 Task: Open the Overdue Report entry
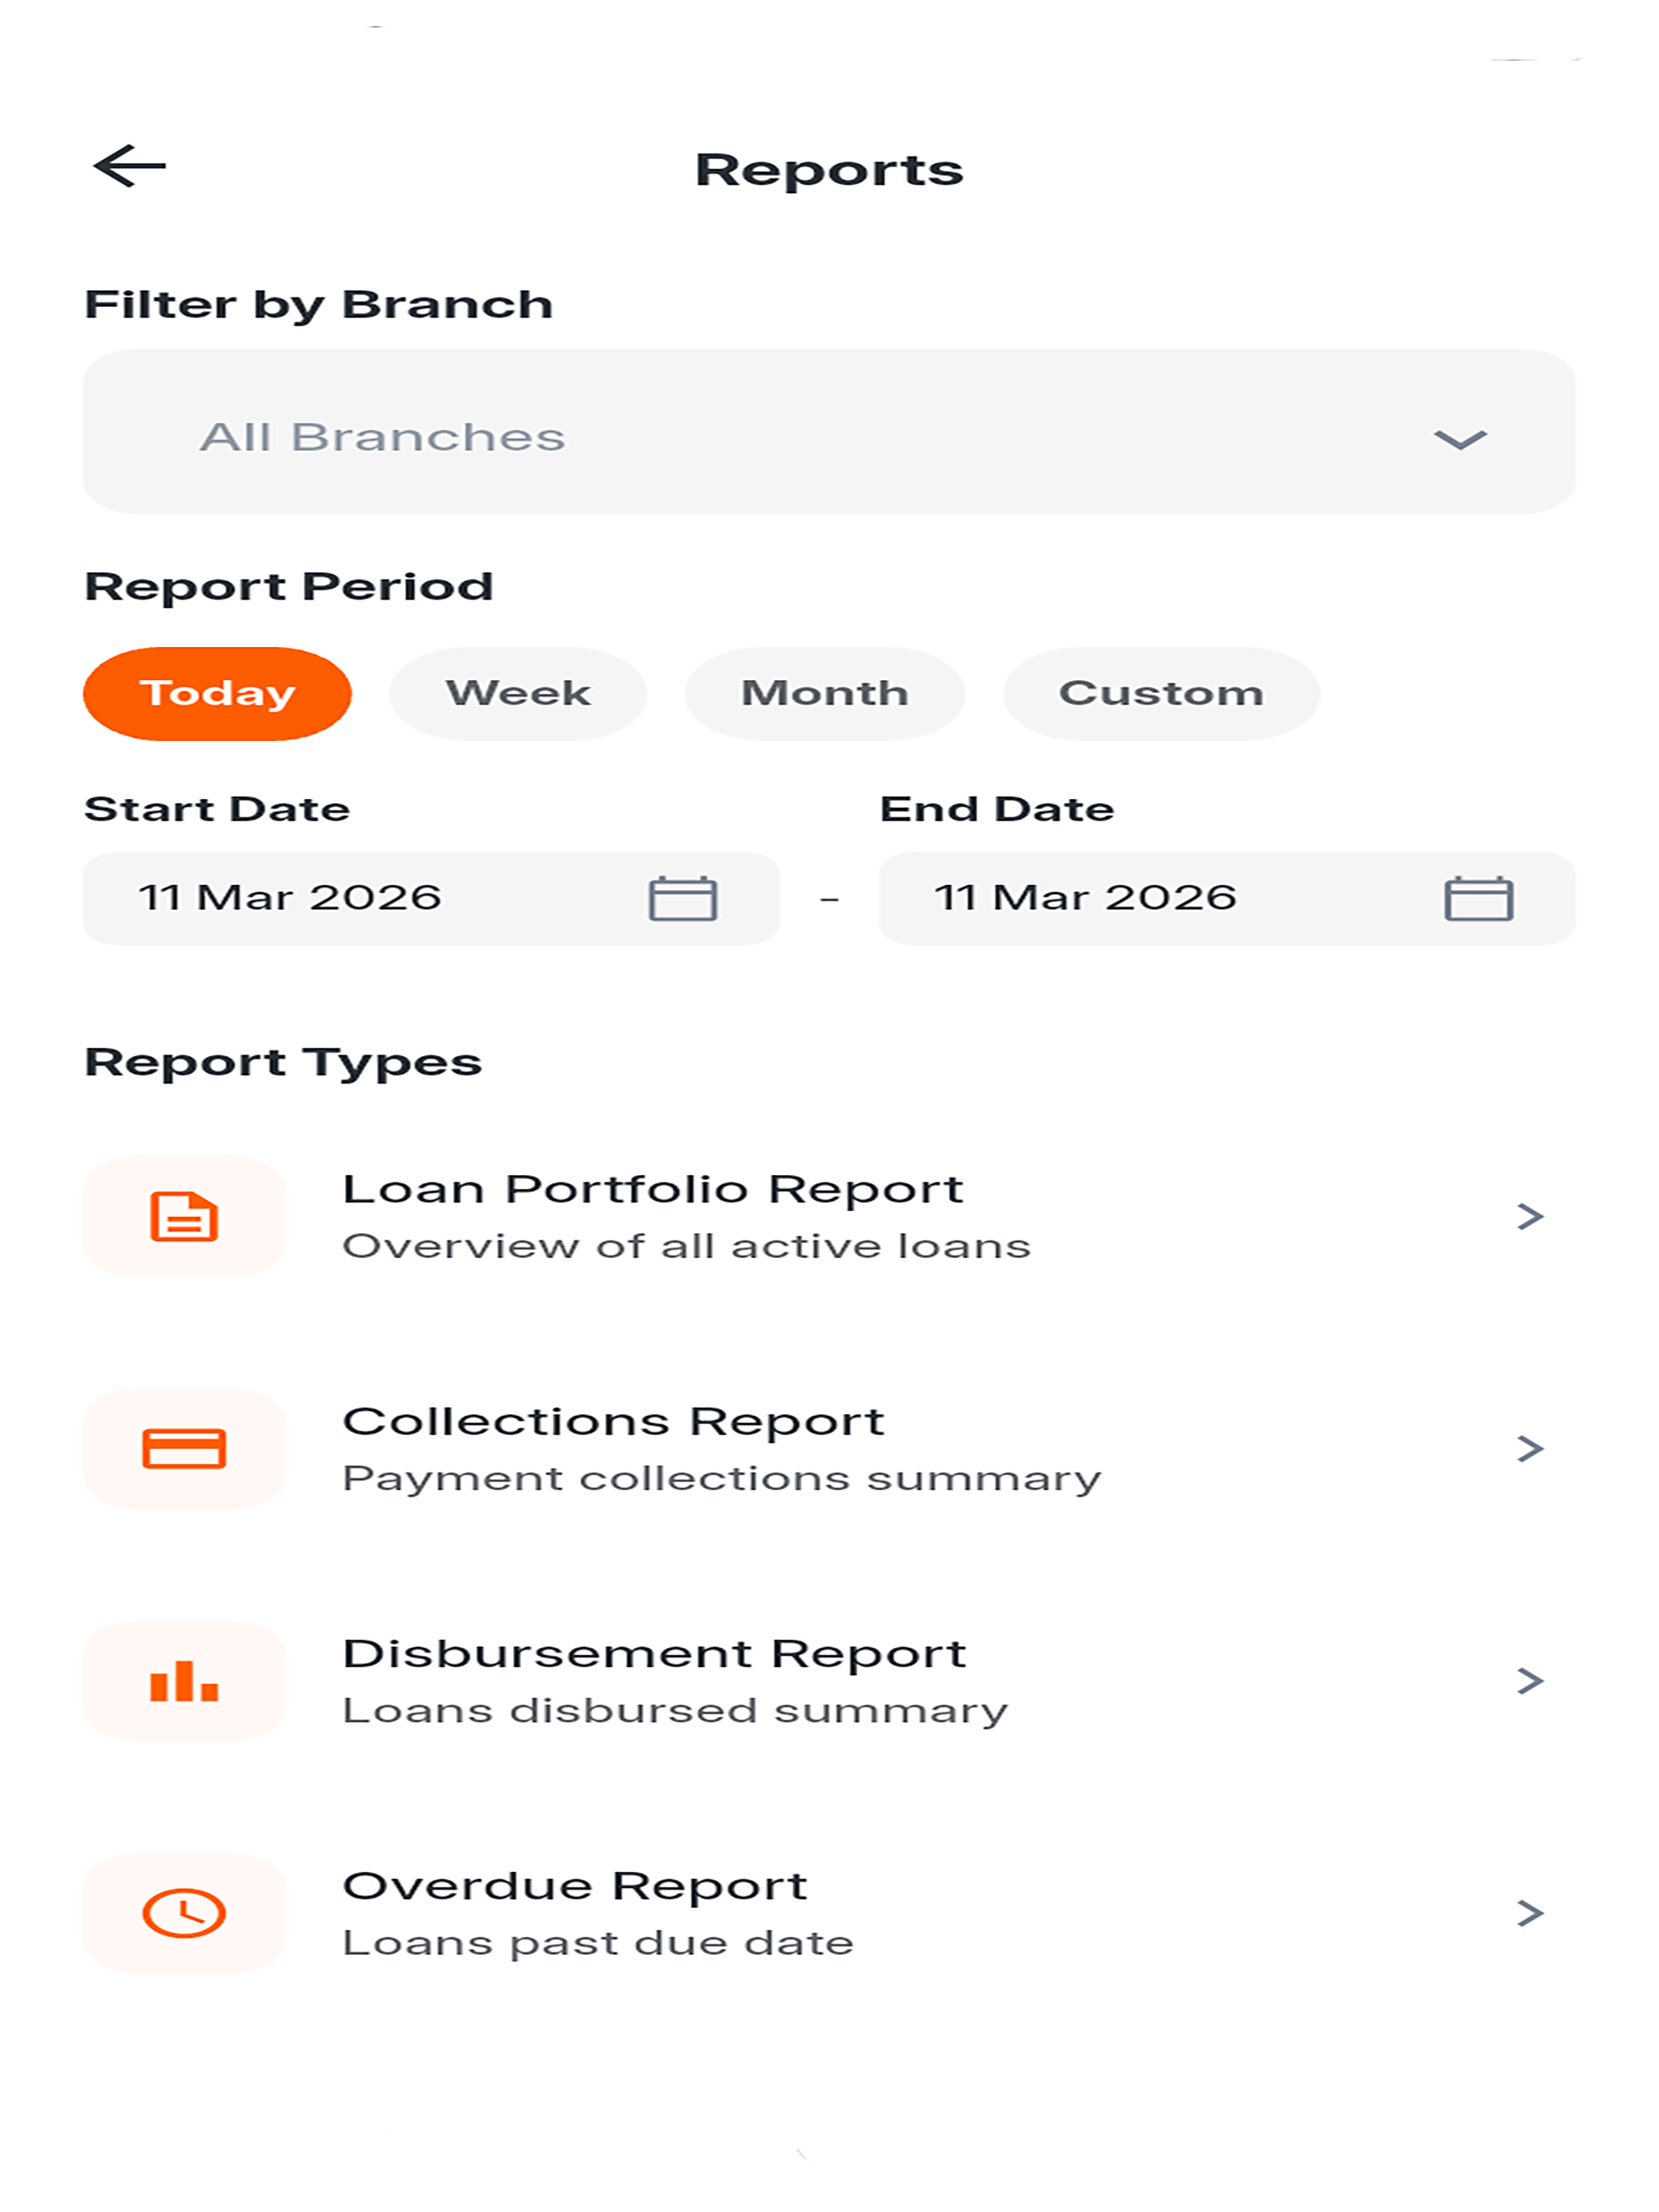click(829, 1913)
